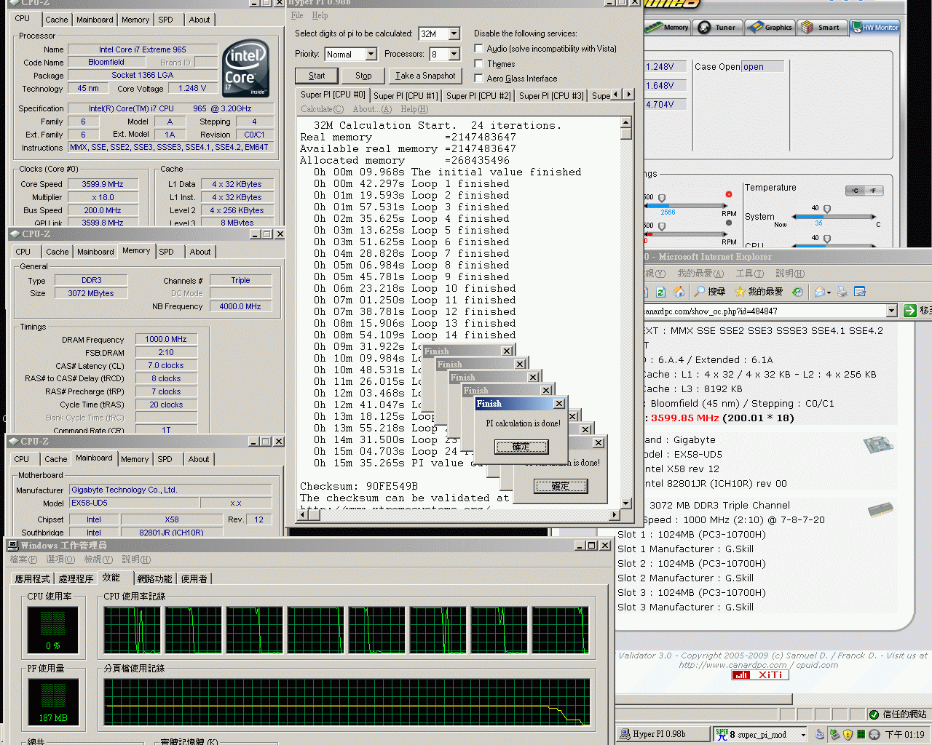
Task: Click the memory module picture beside DDR3 entry
Action: click(x=881, y=509)
